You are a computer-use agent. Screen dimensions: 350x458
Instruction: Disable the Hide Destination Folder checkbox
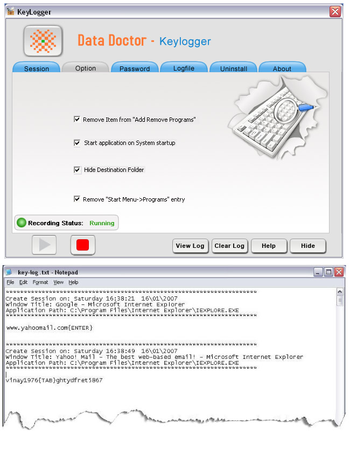point(77,170)
